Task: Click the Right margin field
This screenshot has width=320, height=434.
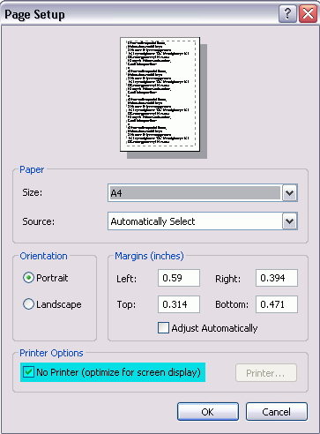Action: tap(277, 278)
